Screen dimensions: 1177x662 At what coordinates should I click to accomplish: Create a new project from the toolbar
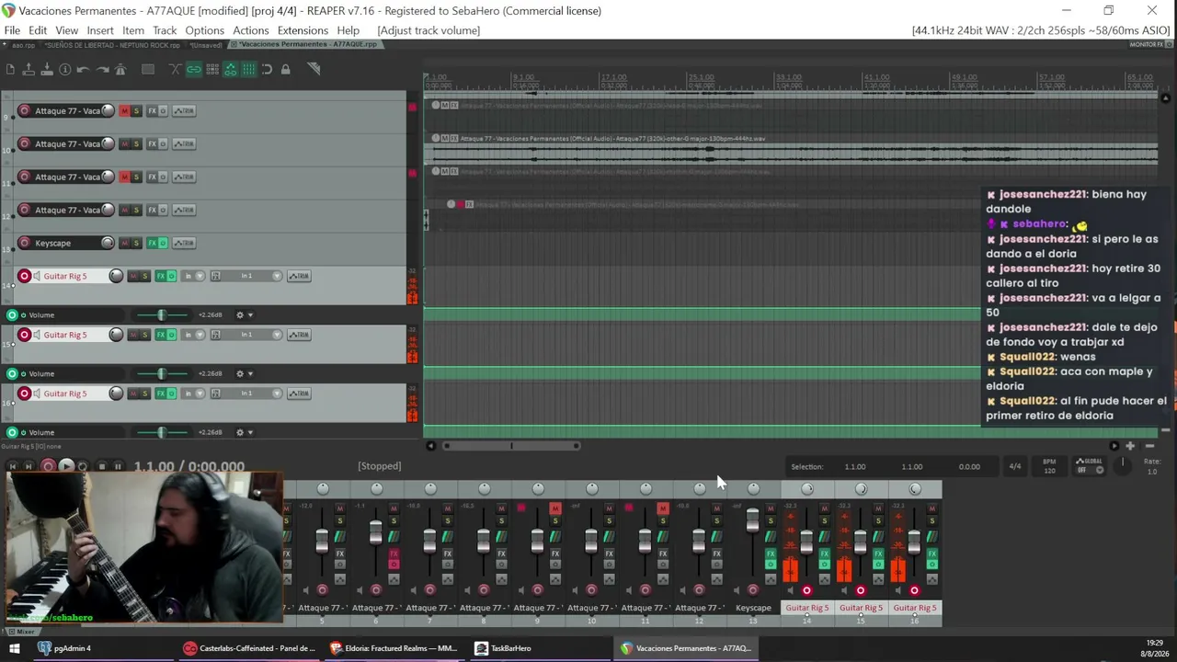pos(10,69)
